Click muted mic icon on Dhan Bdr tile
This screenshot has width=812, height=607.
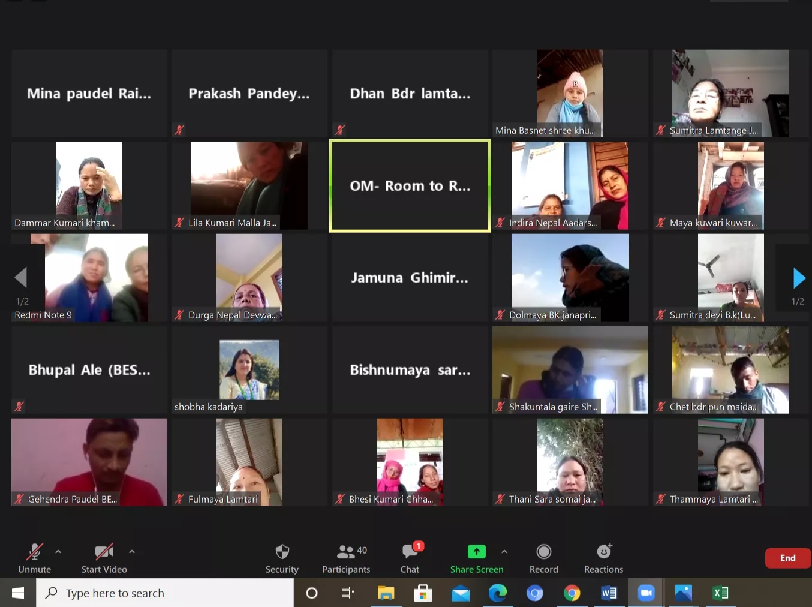coord(340,130)
